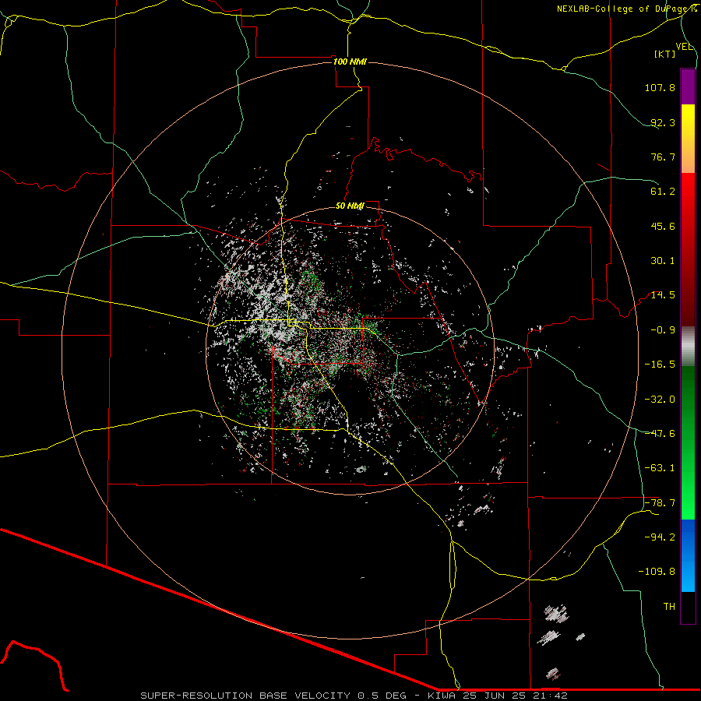The width and height of the screenshot is (701, 701).
Task: Click the gray near-zero segment of color bar
Action: [688, 347]
